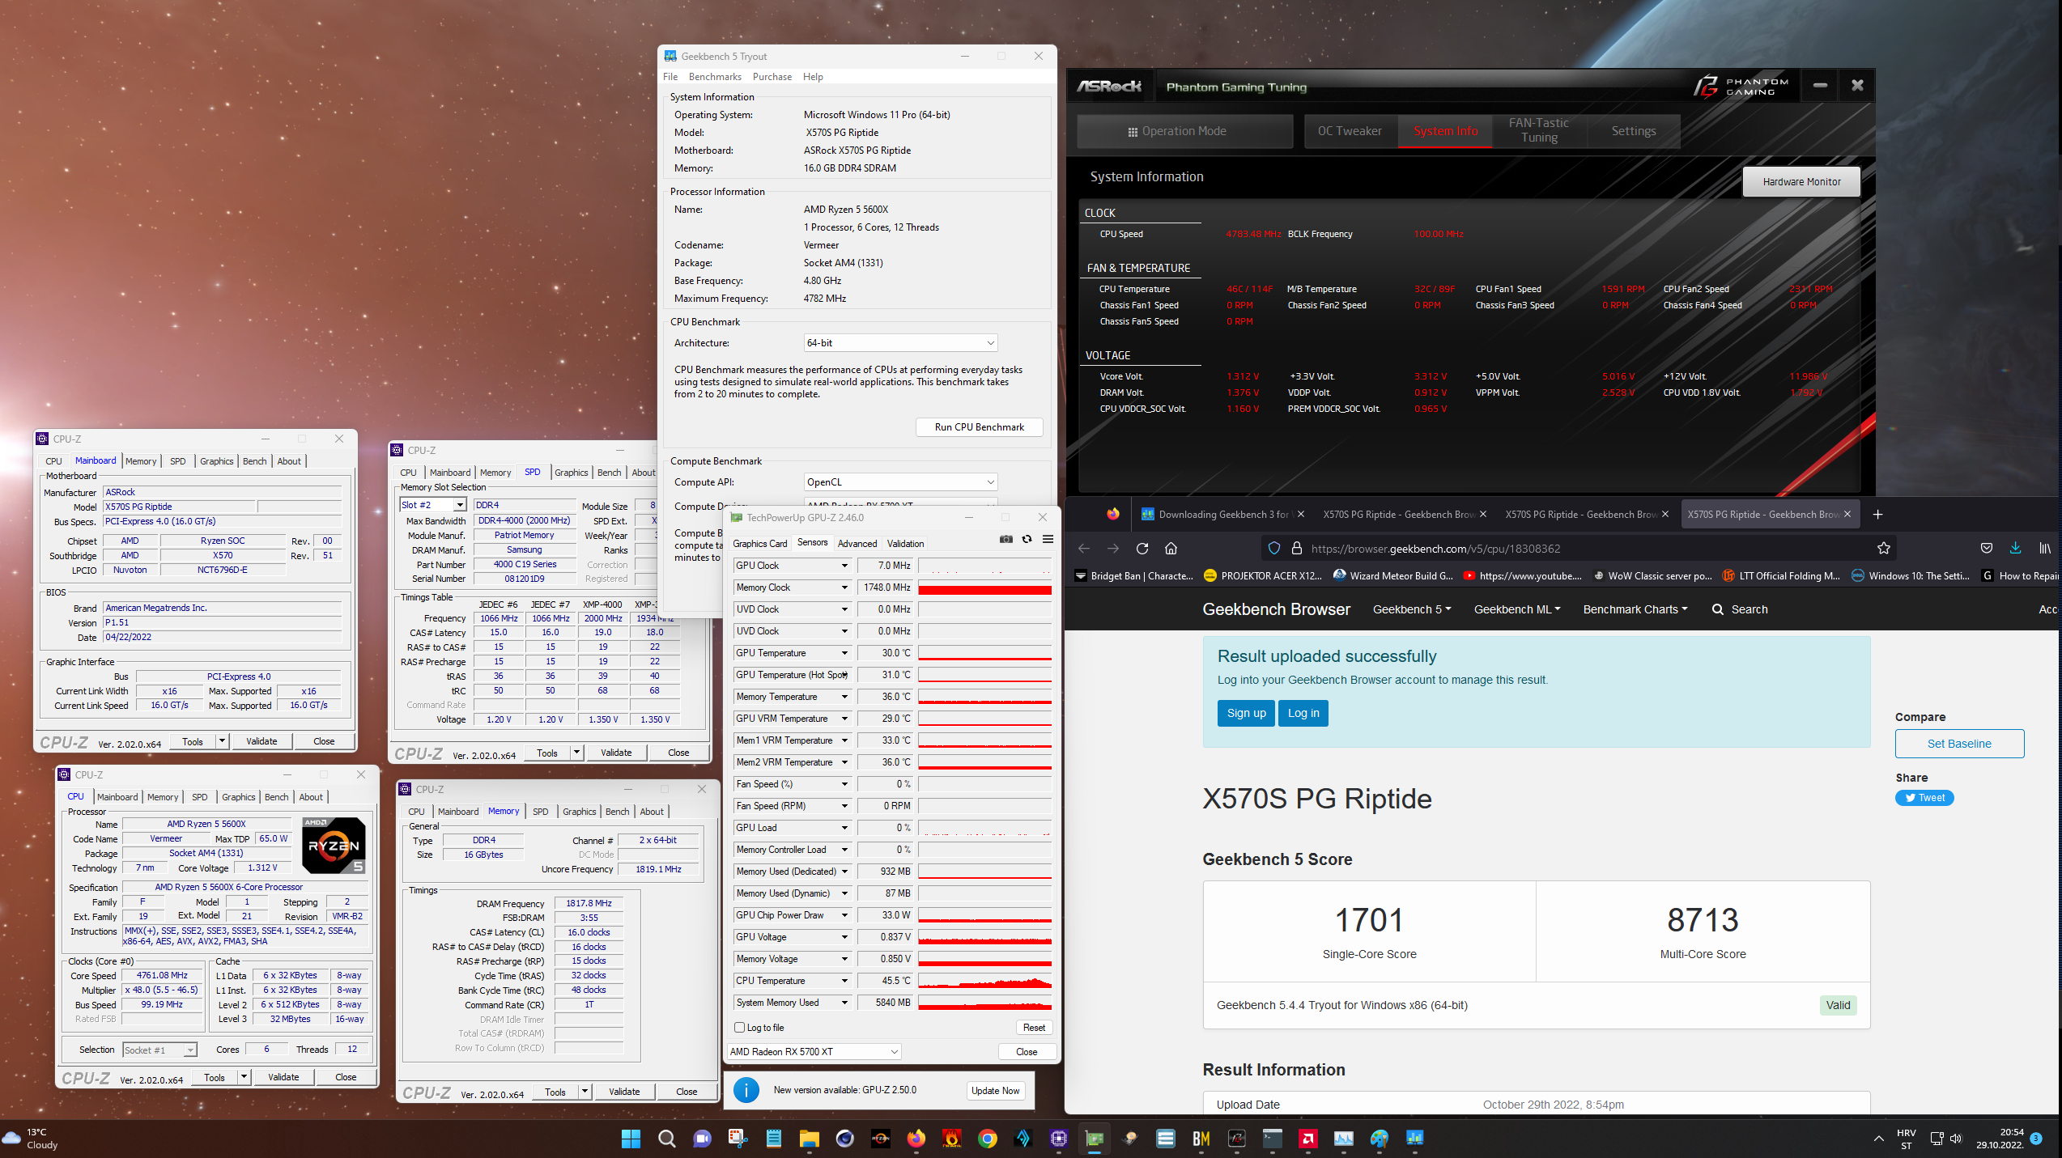Switch to the OC Tweaker tab
The height and width of the screenshot is (1158, 2062).
coord(1350,131)
